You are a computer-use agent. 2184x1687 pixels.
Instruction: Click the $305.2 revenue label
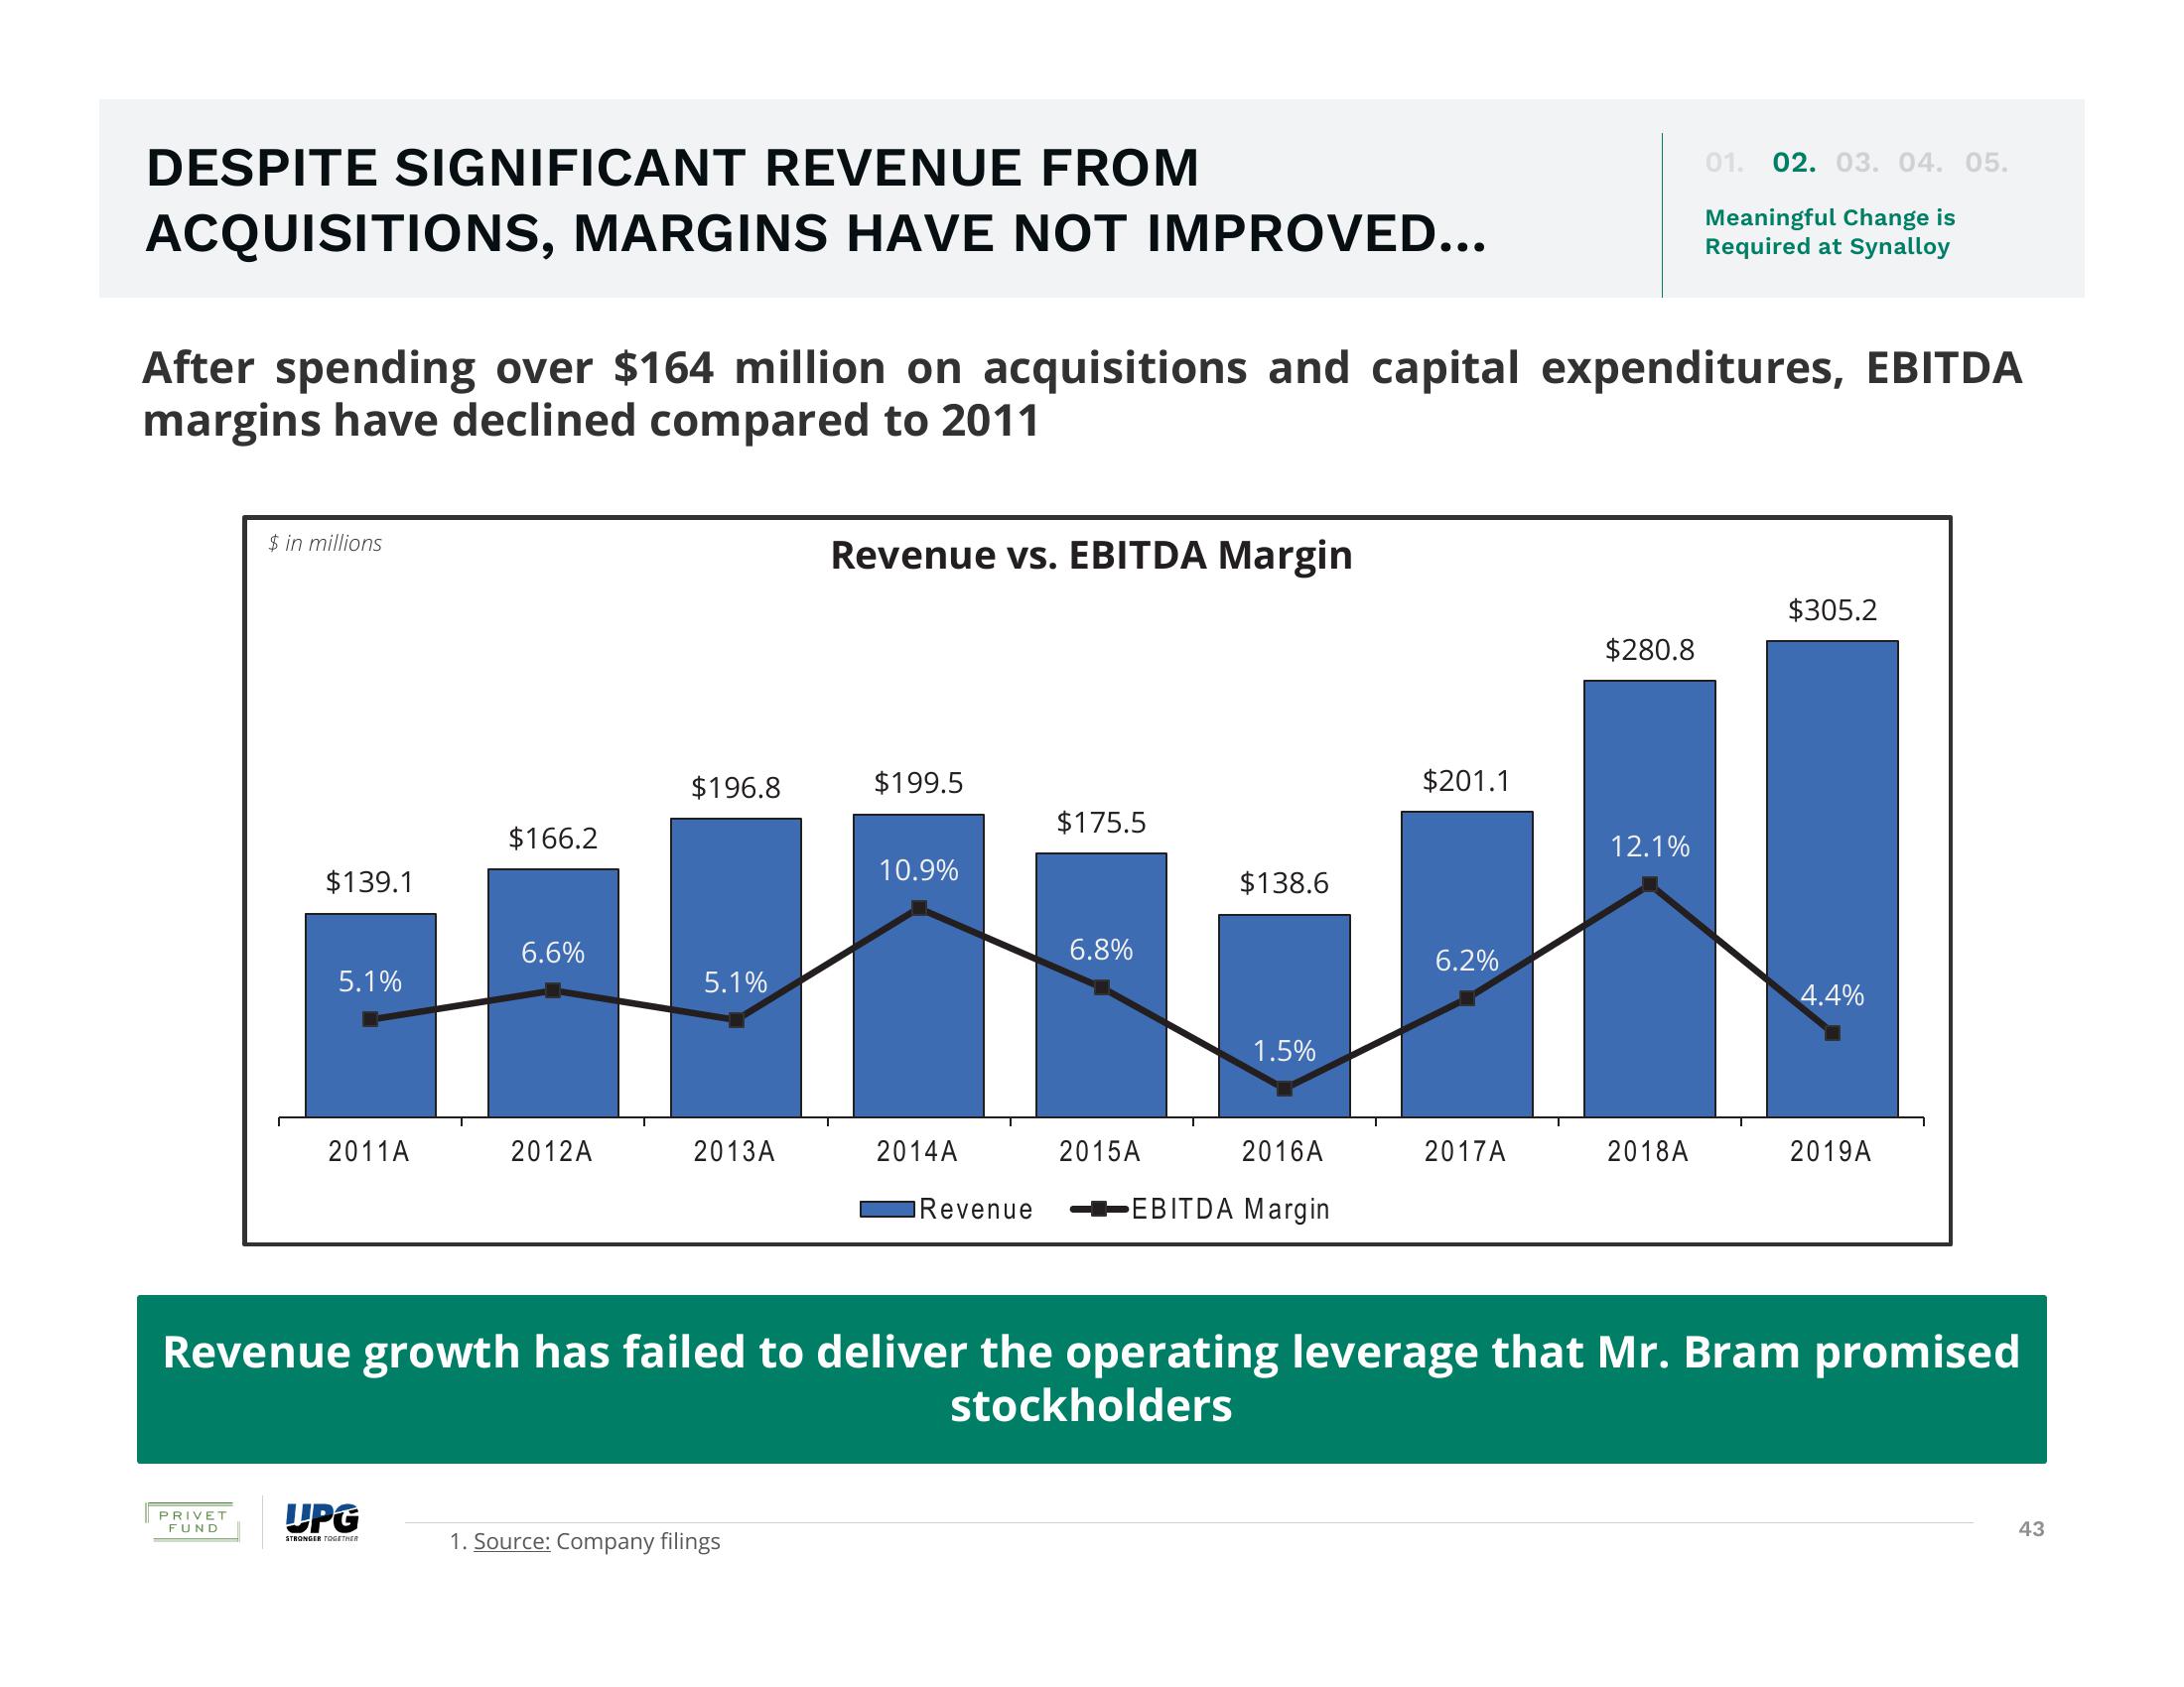coord(1832,609)
